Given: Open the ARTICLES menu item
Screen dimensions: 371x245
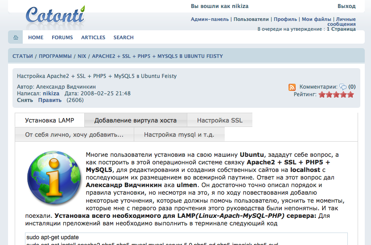Looking at the screenshot, I should (93, 37).
